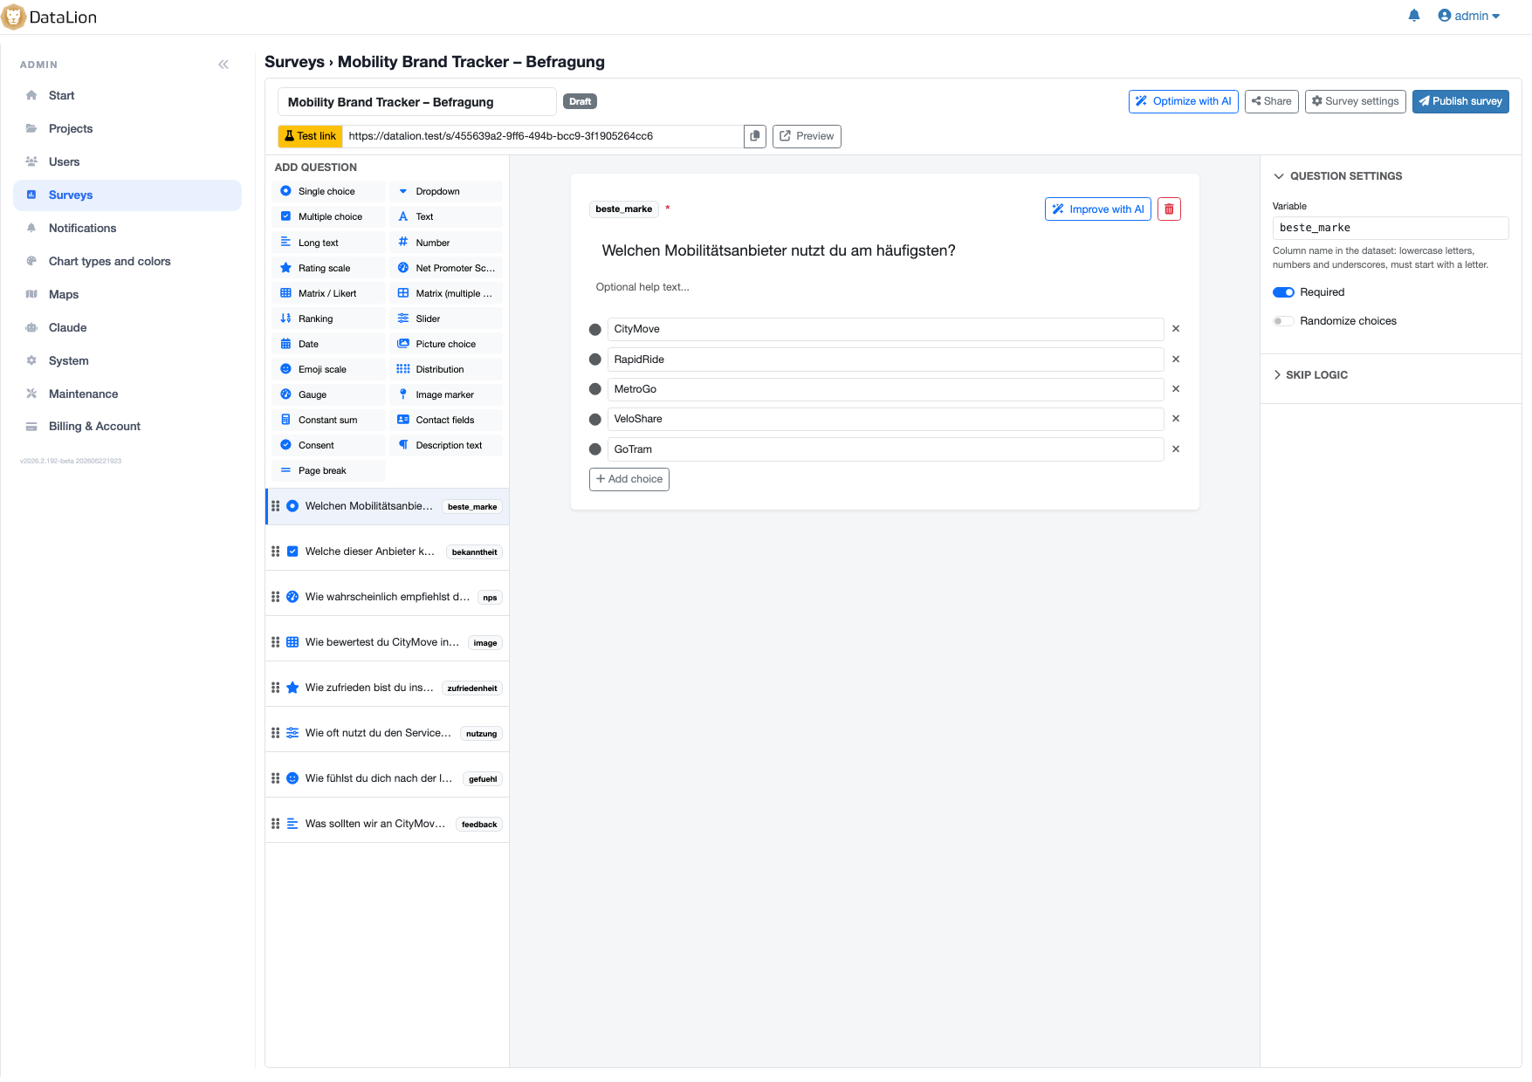
Task: Remove the MetroGo choice
Action: 1176,389
